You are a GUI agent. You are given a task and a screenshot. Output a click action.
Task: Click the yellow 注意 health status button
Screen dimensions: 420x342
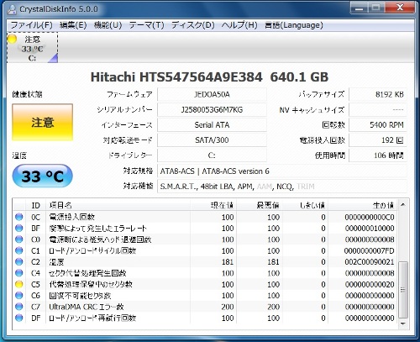pyautogui.click(x=42, y=122)
